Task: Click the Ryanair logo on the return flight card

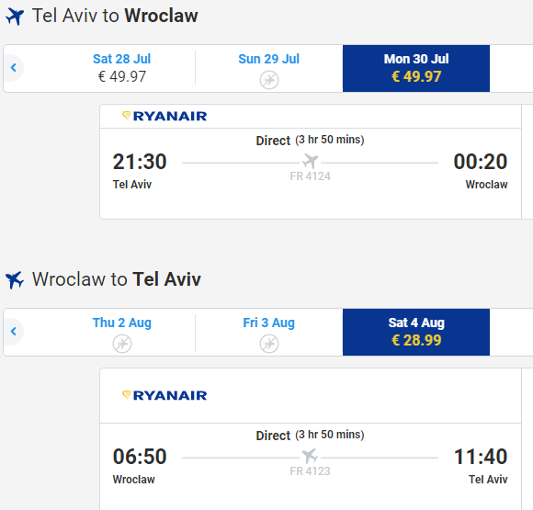Action: (164, 395)
